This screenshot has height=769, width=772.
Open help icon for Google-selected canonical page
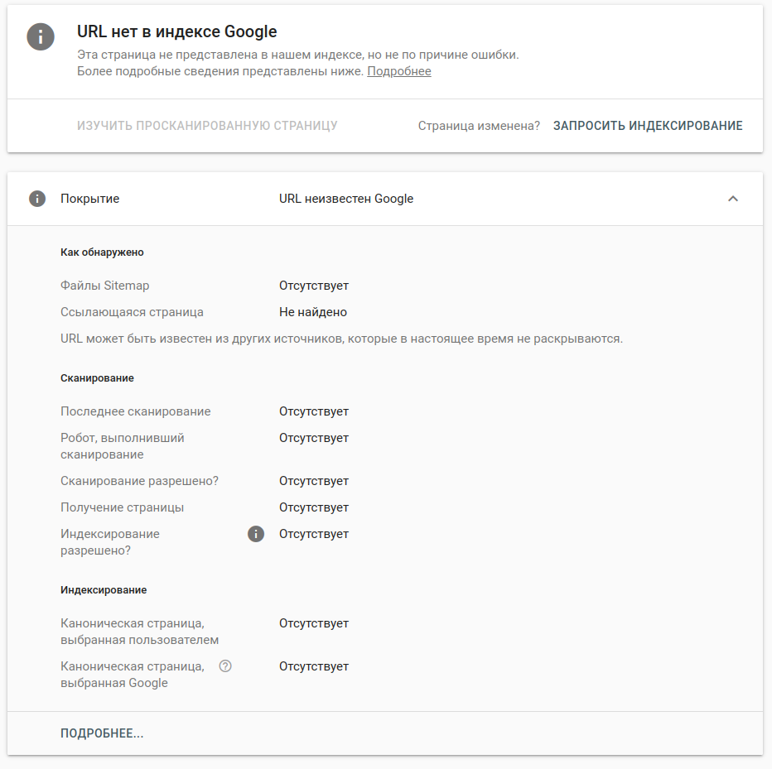(224, 666)
